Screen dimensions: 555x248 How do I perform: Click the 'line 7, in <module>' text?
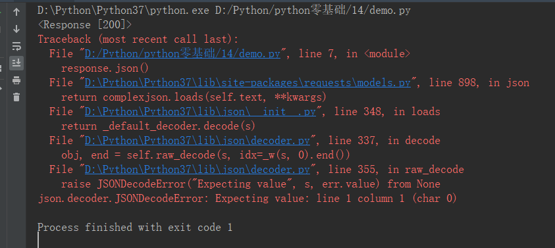(354, 54)
